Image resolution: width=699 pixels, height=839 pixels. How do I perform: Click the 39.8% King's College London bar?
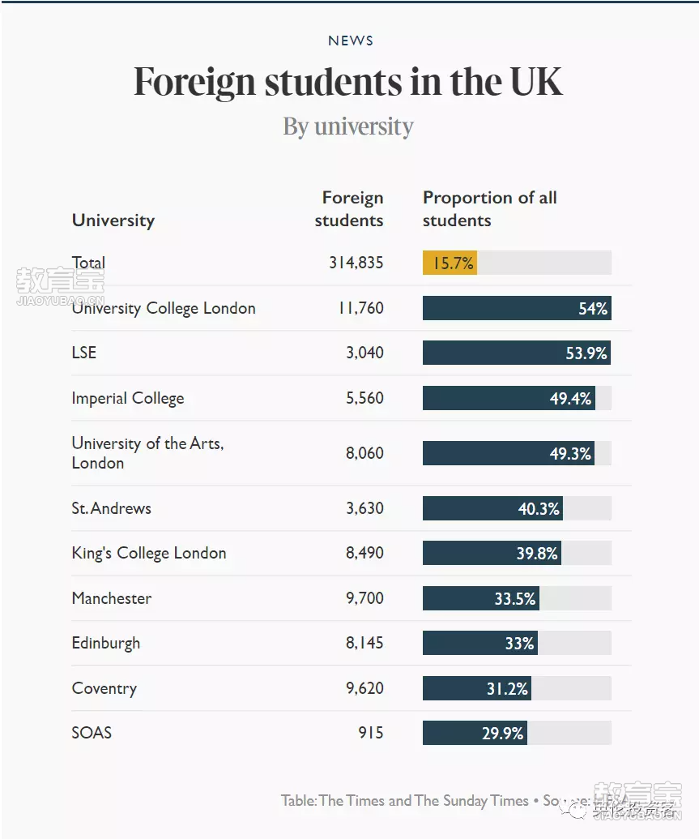(492, 553)
